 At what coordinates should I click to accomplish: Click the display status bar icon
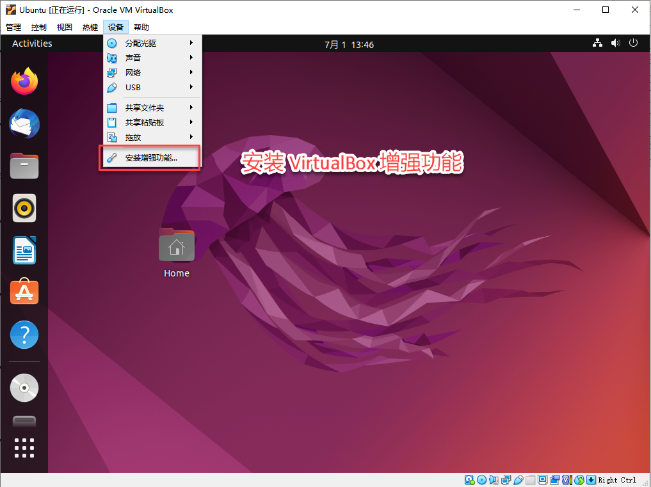click(543, 479)
